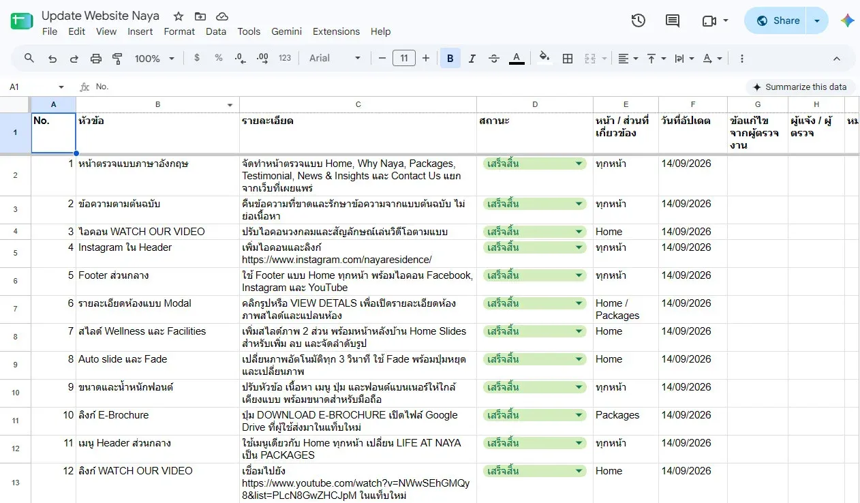
Task: Click the move to folder icon
Action: pos(200,16)
